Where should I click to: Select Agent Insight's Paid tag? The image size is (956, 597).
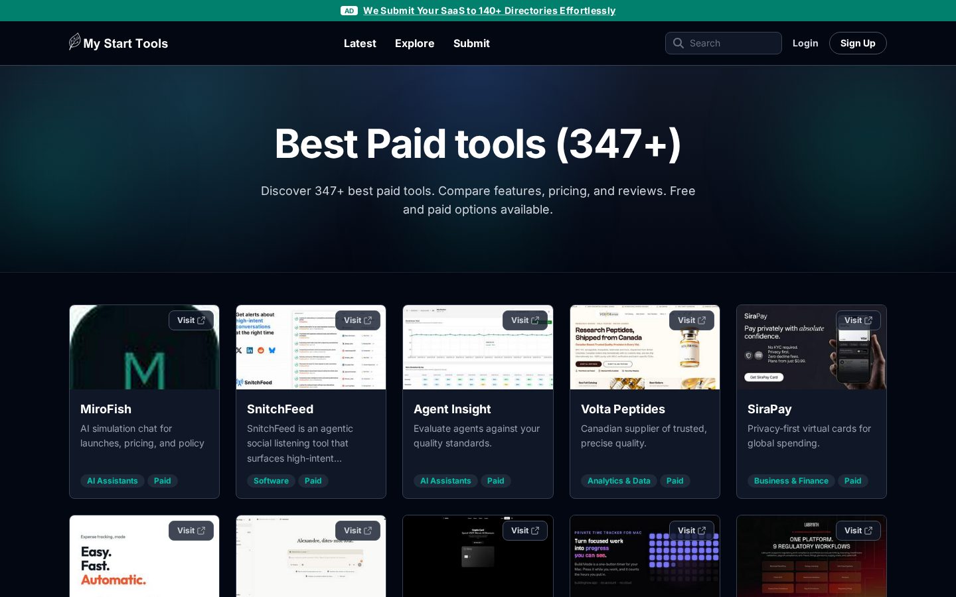click(x=496, y=481)
